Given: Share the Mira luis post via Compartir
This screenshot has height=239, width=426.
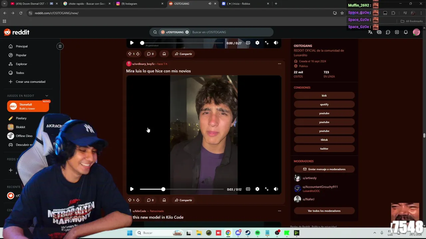Looking at the screenshot, I should (x=183, y=200).
